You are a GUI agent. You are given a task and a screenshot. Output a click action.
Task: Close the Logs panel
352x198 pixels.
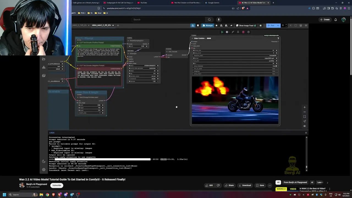(x=306, y=133)
